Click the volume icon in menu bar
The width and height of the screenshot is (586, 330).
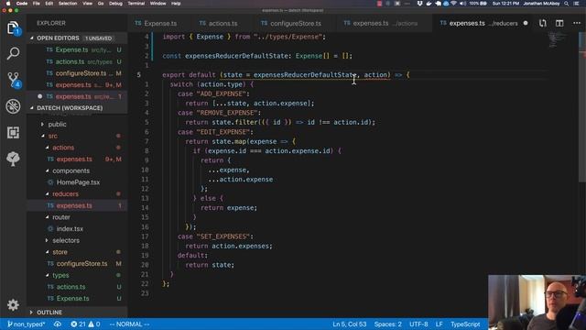(462, 4)
